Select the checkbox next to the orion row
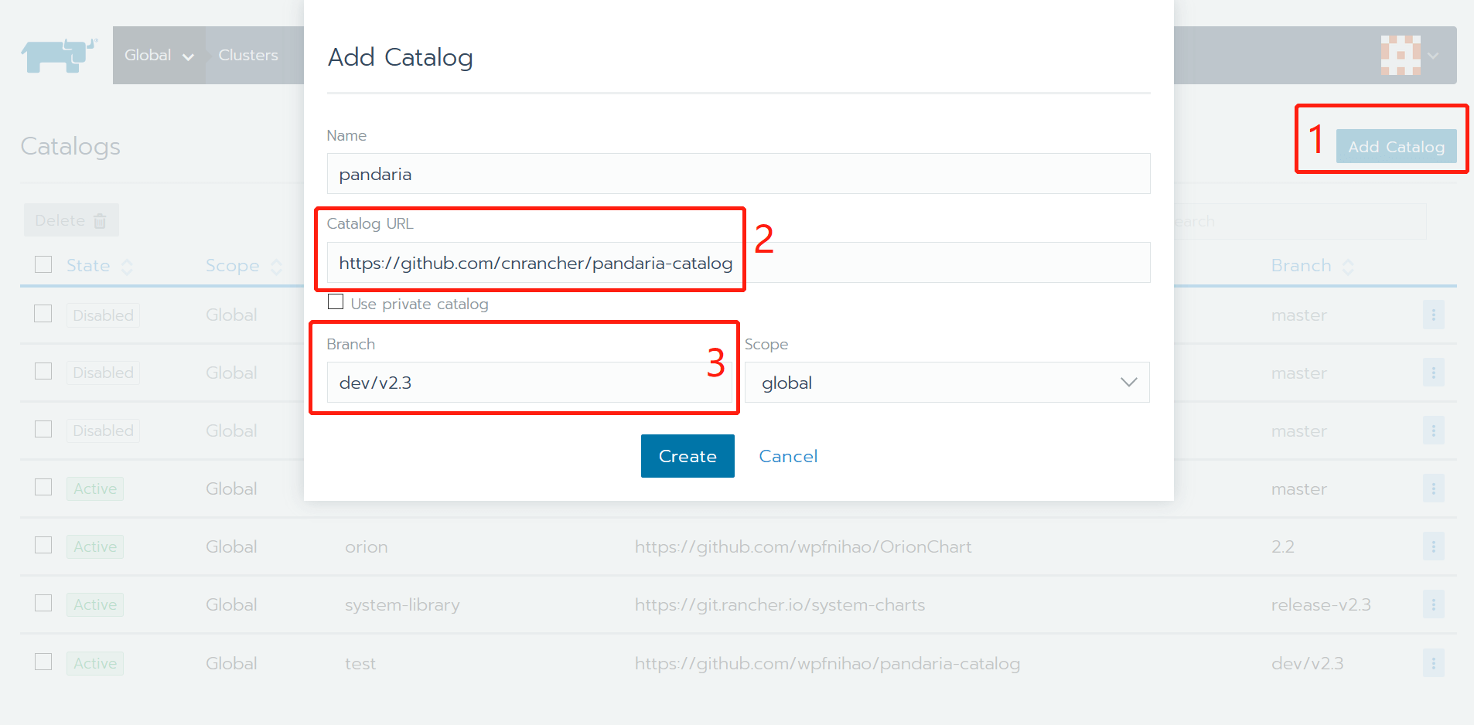Screen dimensions: 1474x725 [x=43, y=546]
